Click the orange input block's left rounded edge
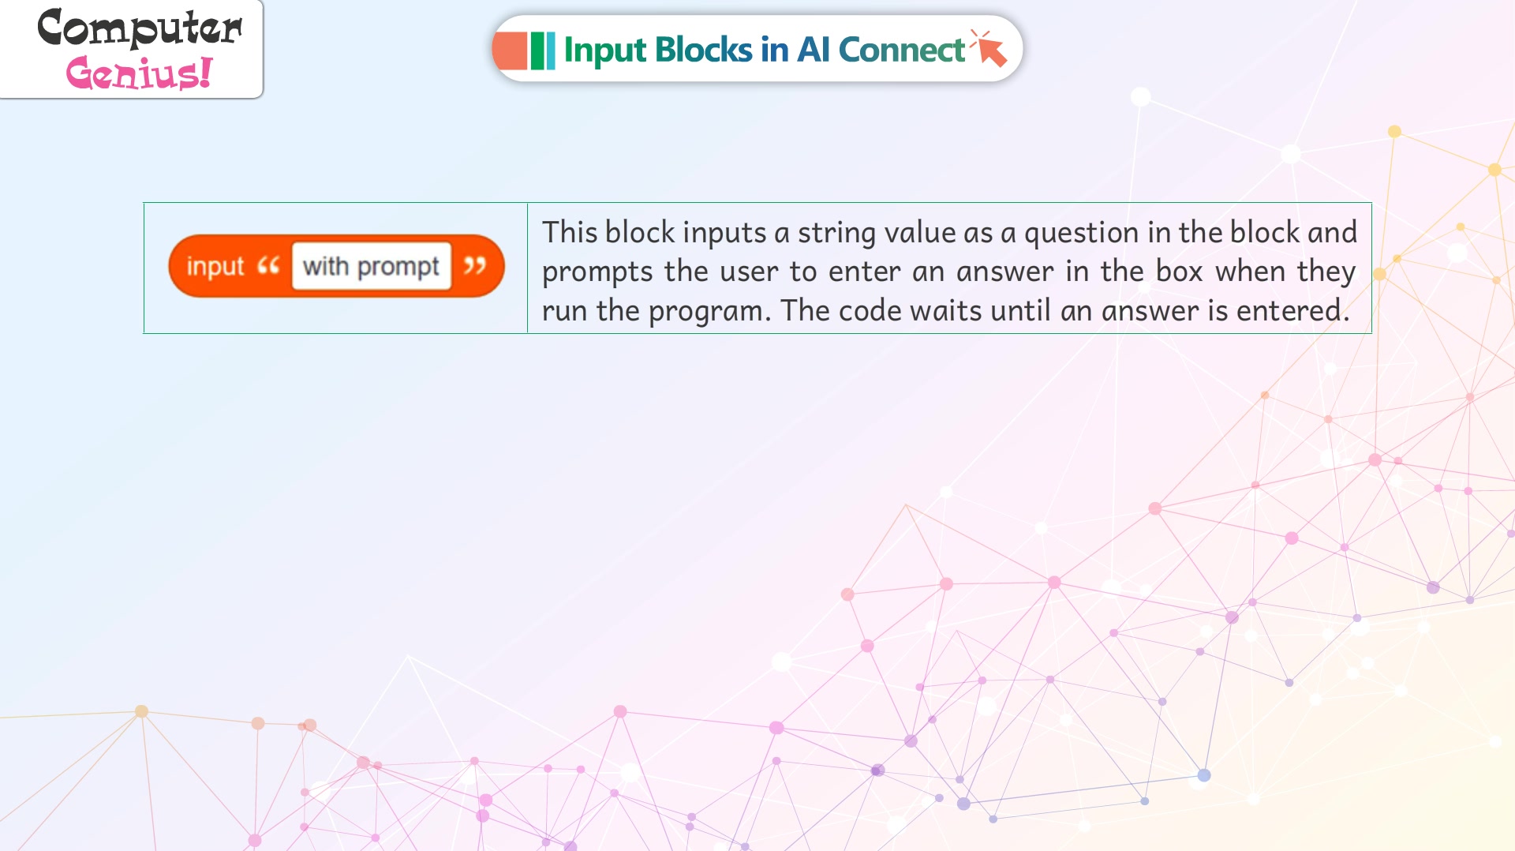Image resolution: width=1515 pixels, height=851 pixels. coord(176,266)
